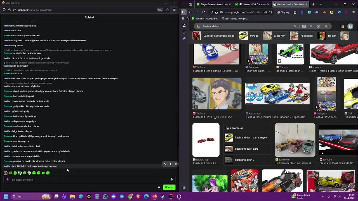Open Google account avatar M
The image size is (358, 201).
350,26
